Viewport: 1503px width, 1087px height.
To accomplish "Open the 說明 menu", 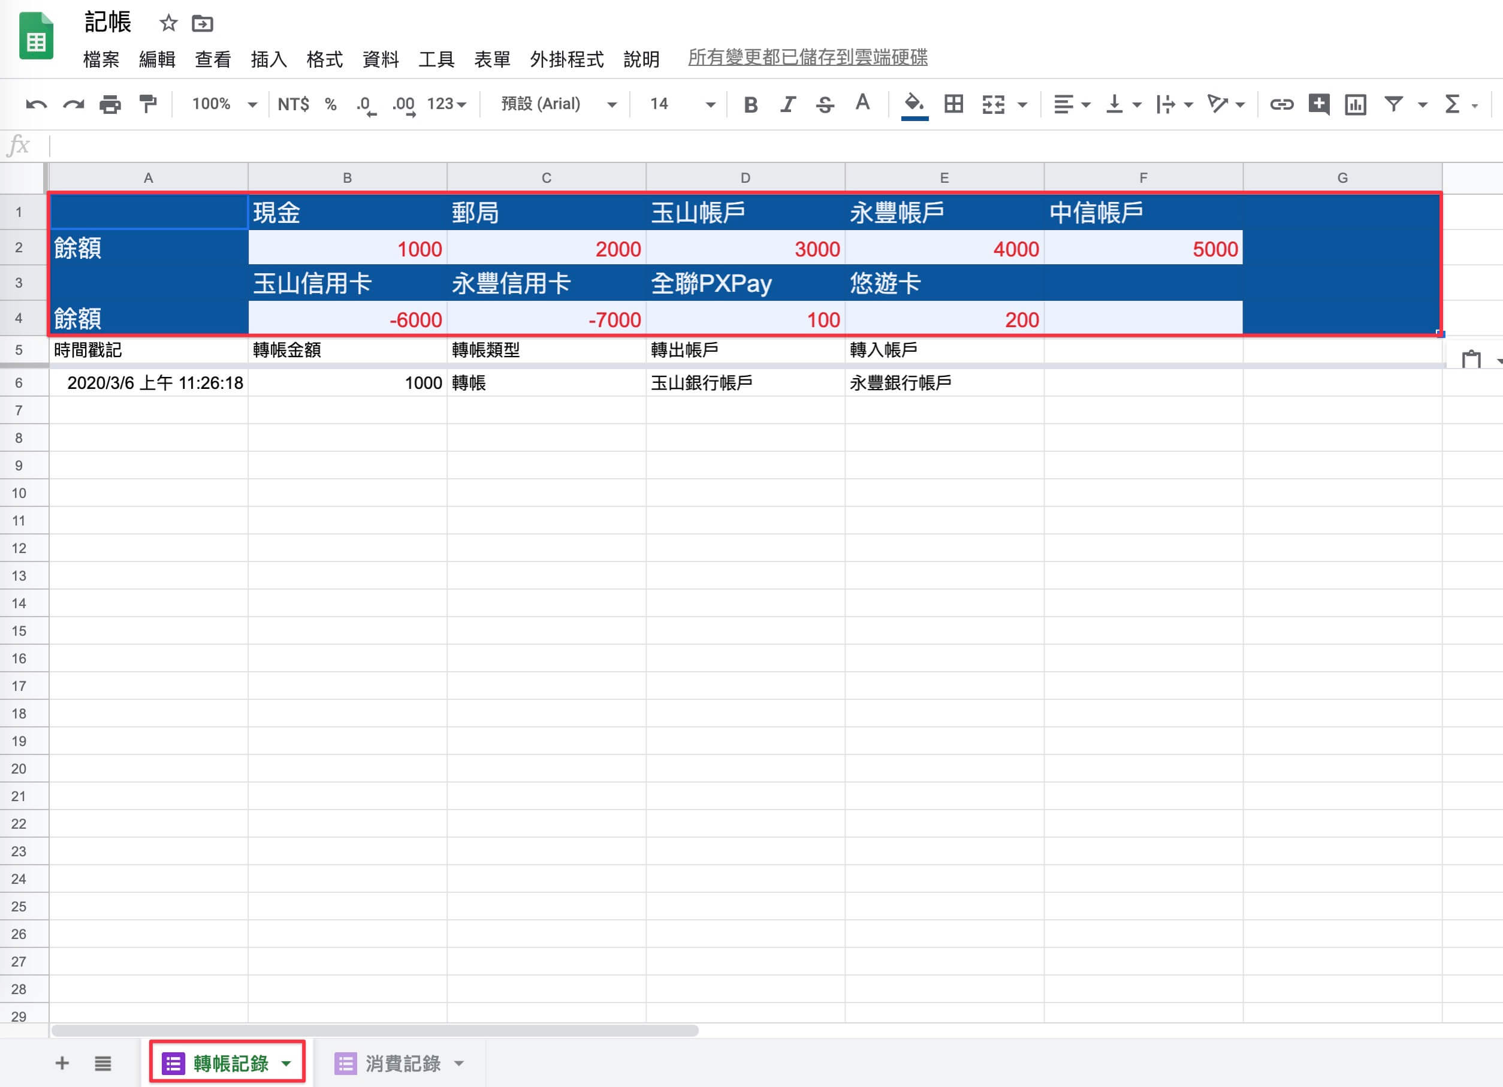I will coord(641,60).
